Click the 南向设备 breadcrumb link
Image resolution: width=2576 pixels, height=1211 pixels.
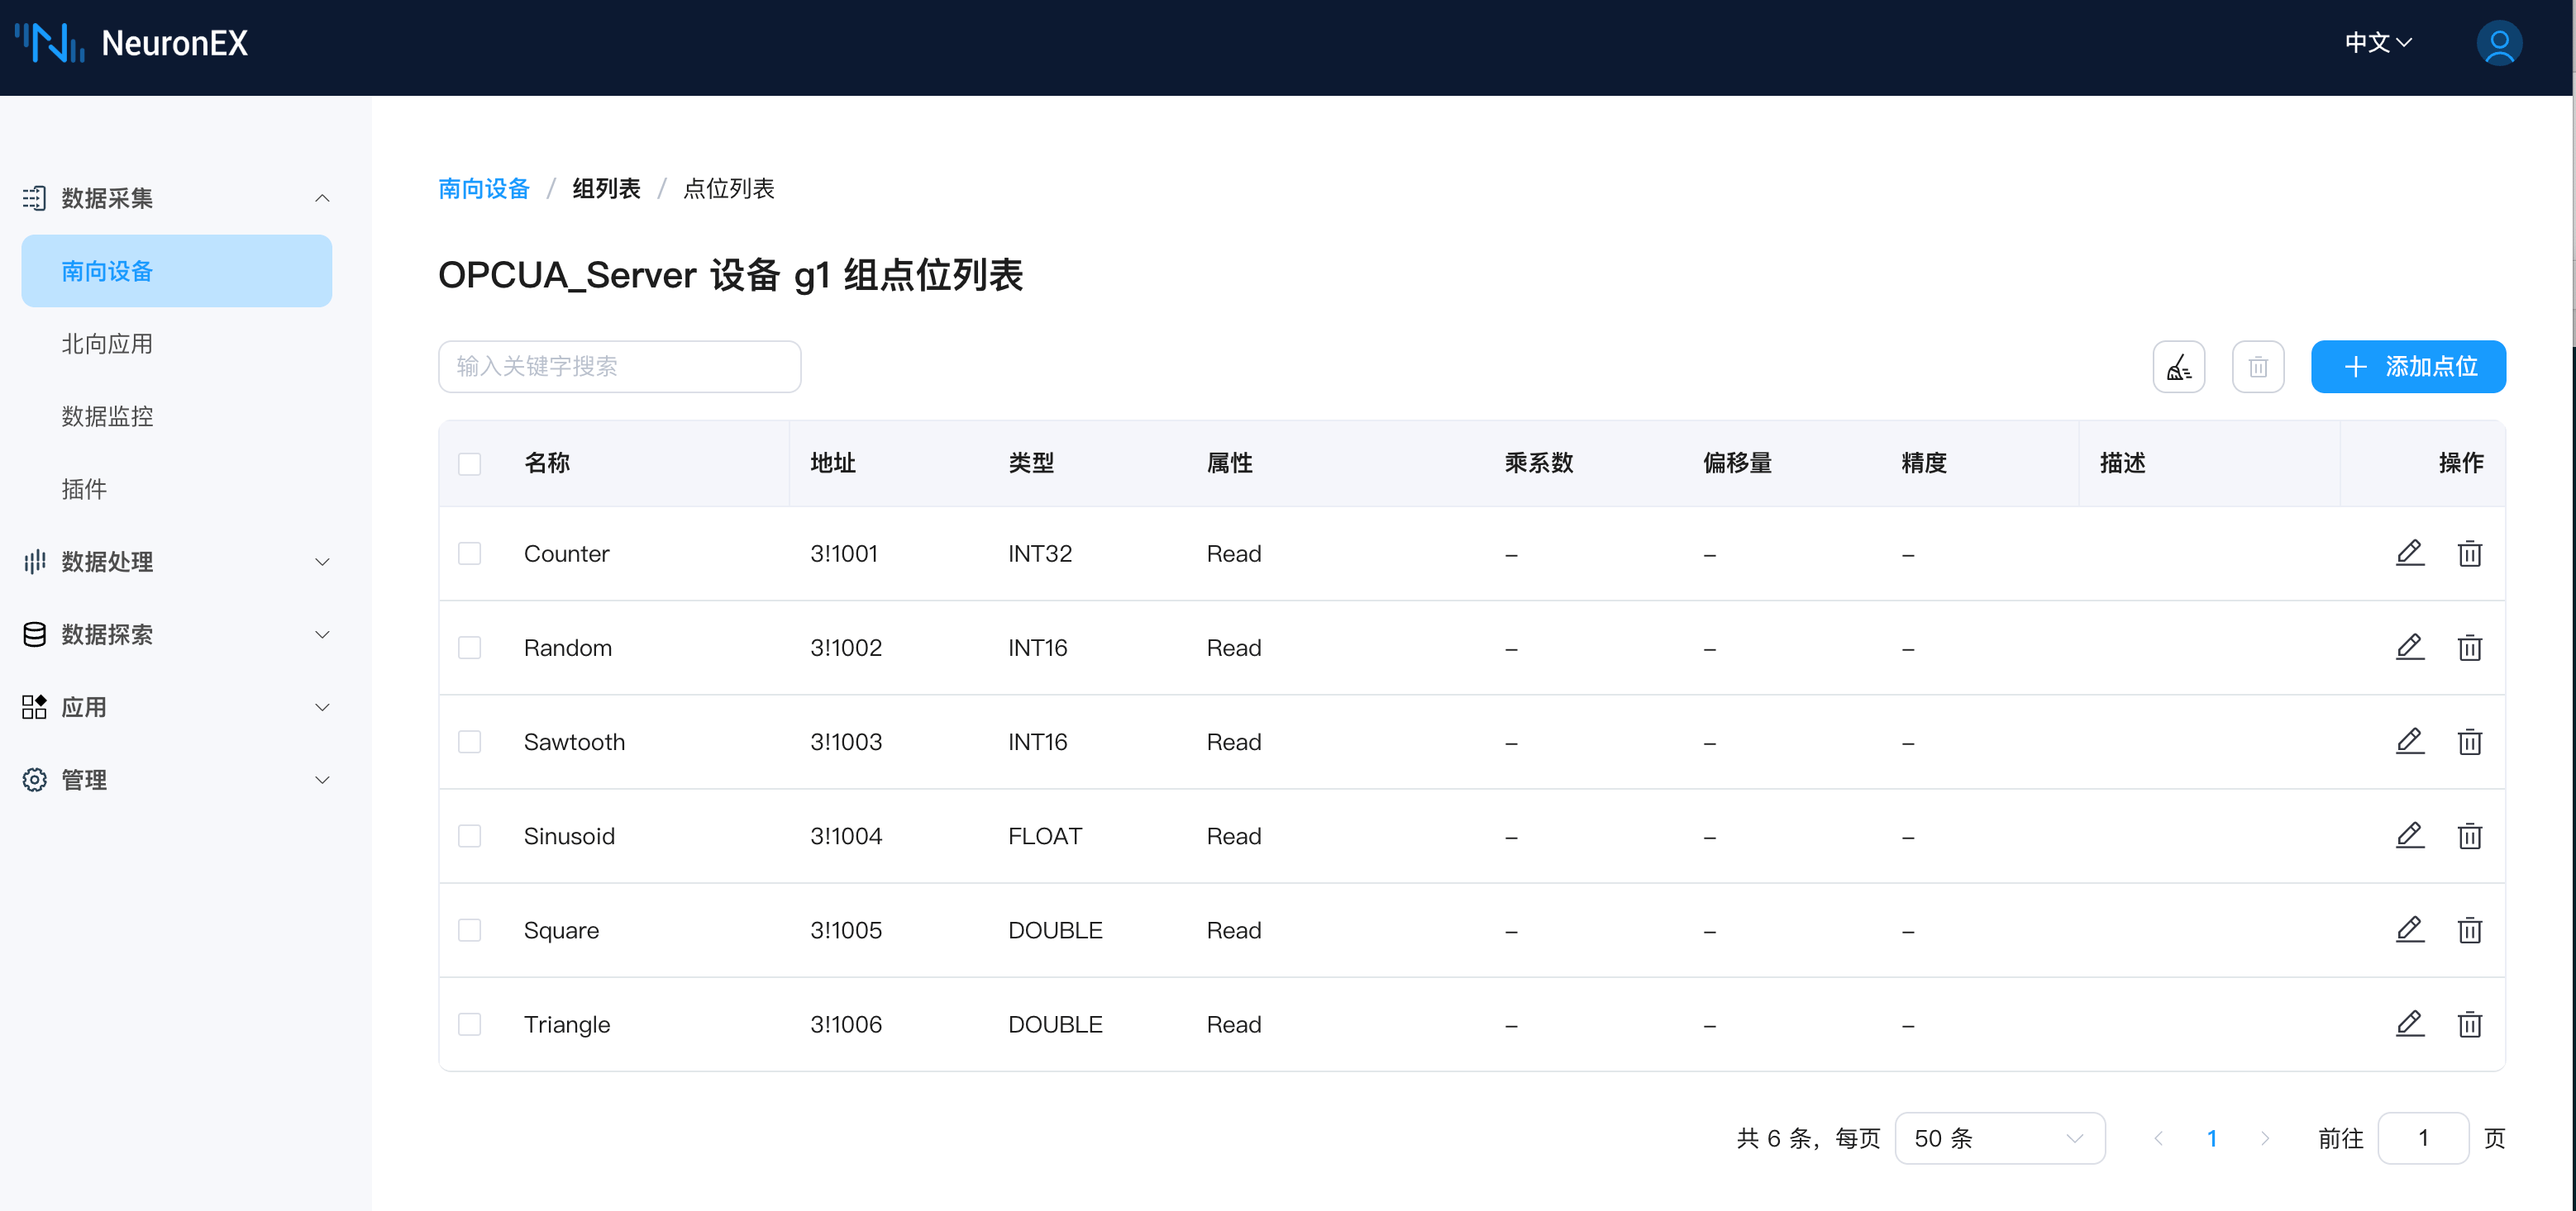click(483, 189)
